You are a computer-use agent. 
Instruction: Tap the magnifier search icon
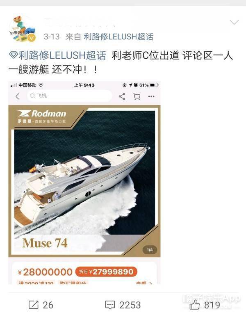(32, 96)
